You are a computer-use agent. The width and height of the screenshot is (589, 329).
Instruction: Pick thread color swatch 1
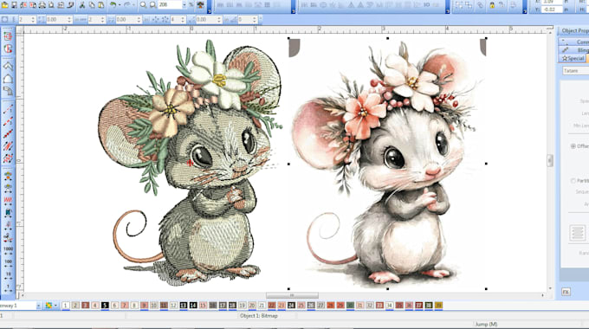(65, 306)
